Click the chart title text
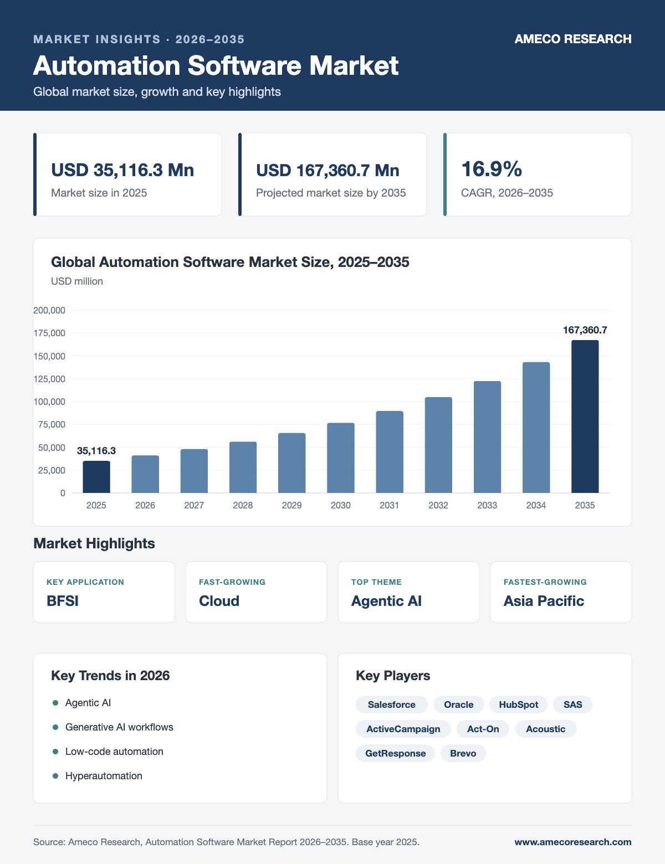 pos(230,262)
